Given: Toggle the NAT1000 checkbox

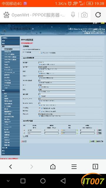Looking at the screenshot, I should point(39,111).
